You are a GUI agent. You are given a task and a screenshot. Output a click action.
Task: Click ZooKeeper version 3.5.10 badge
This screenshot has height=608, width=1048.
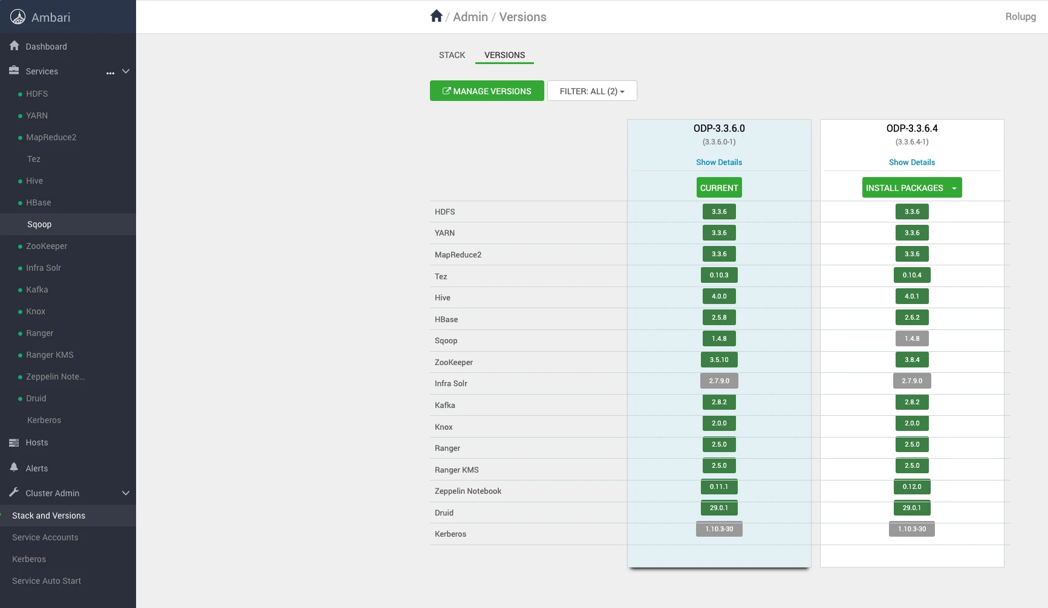[x=719, y=360]
